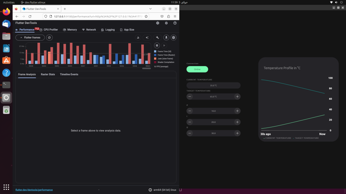Open Activities overview in top bar

tap(9, 3)
